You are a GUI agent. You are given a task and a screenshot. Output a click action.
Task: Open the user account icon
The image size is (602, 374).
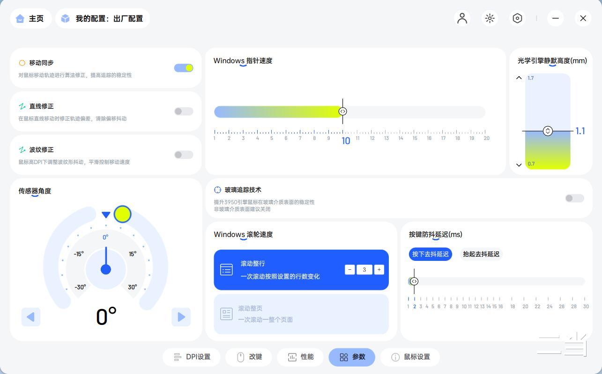click(x=462, y=18)
